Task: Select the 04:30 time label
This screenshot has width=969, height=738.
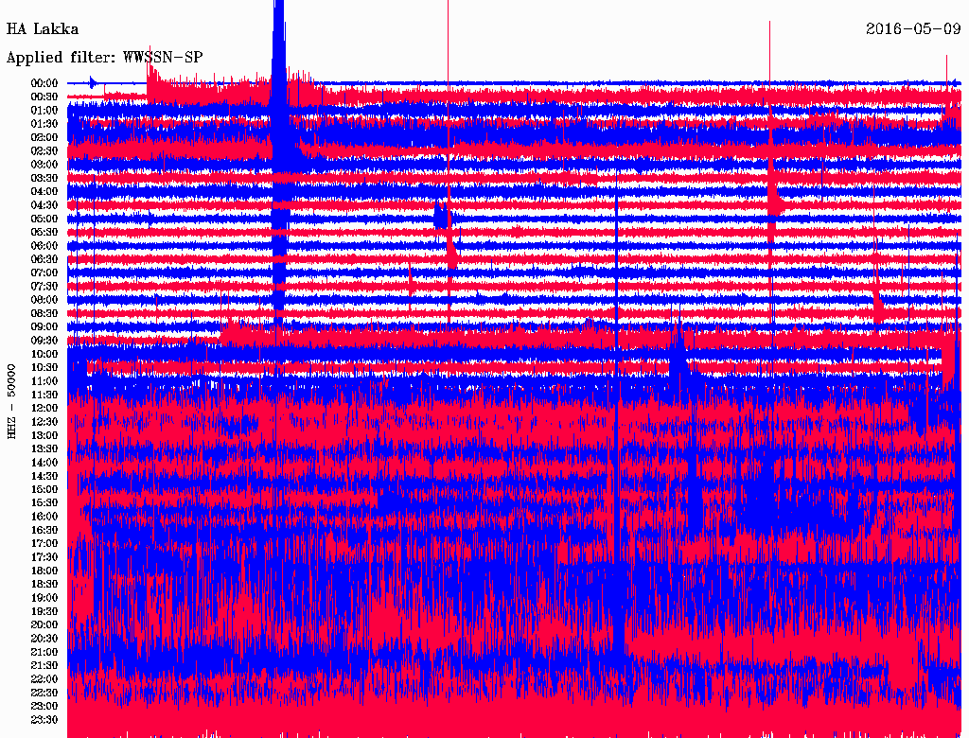Action: point(44,205)
